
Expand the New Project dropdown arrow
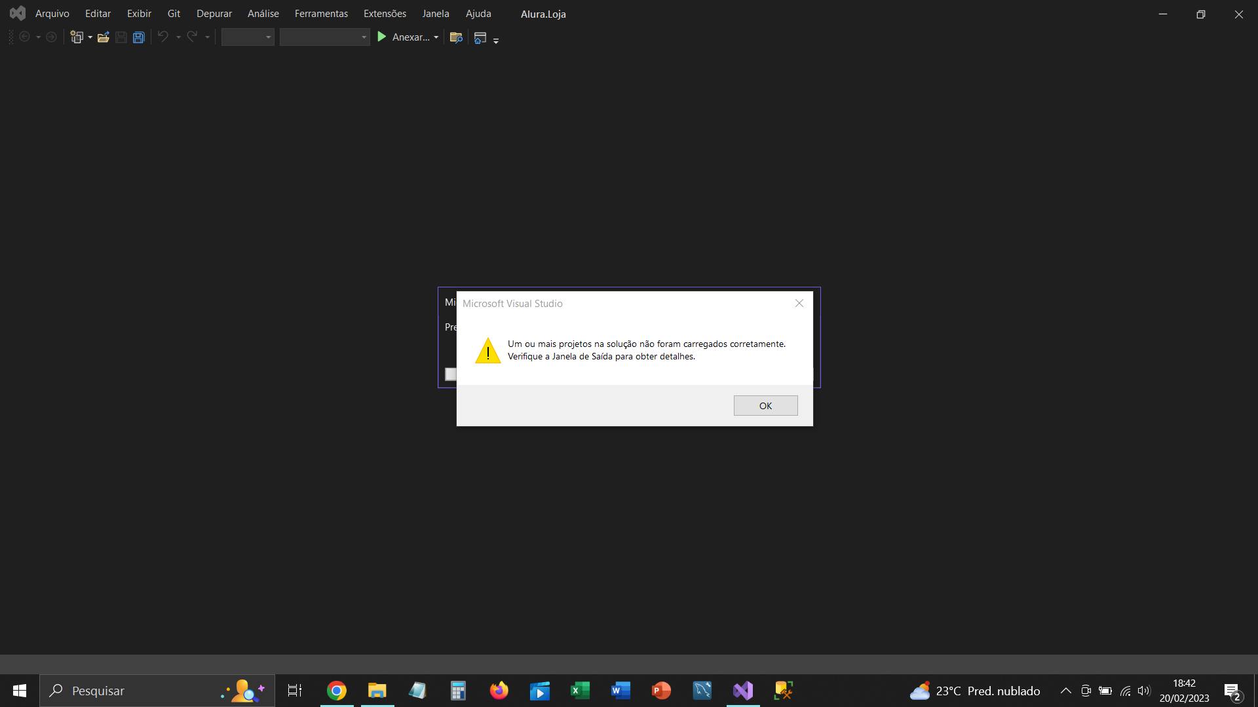pos(90,37)
